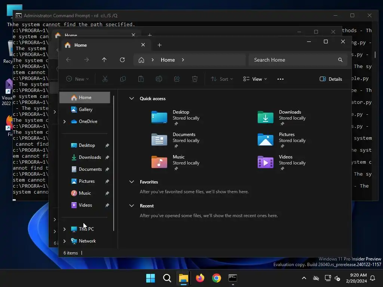Open the View dropdown menu
This screenshot has width=383, height=287.
pyautogui.click(x=255, y=79)
